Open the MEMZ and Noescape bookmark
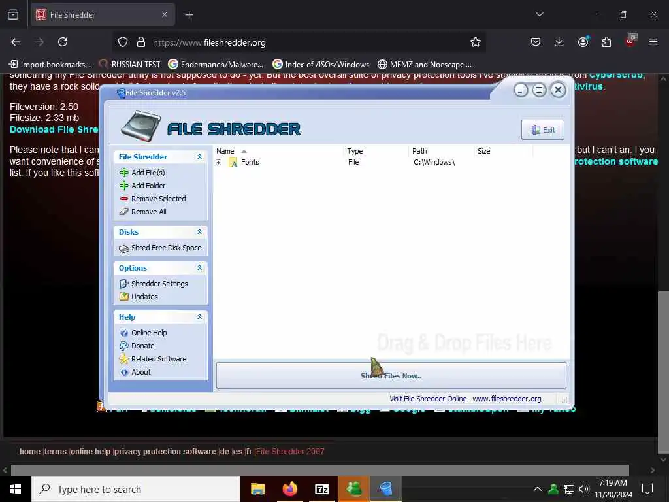 coord(425,65)
